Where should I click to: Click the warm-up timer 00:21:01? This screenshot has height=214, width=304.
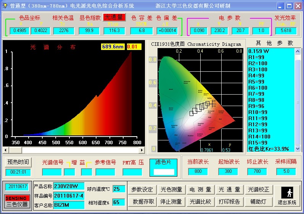[x=18, y=172]
